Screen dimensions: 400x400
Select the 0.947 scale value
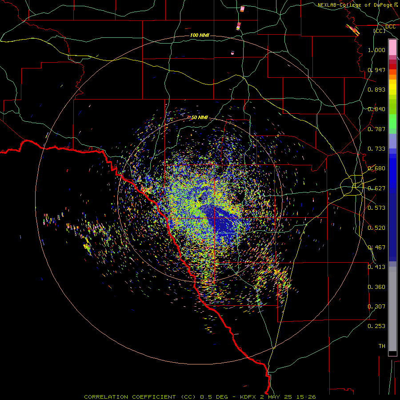pyautogui.click(x=376, y=70)
